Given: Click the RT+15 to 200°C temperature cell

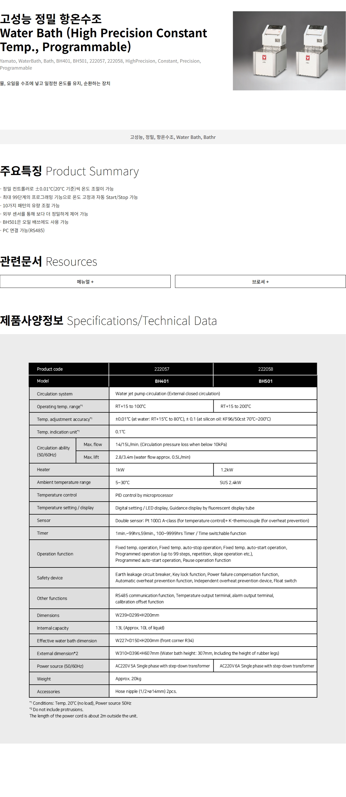Looking at the screenshot, I should coord(236,406).
